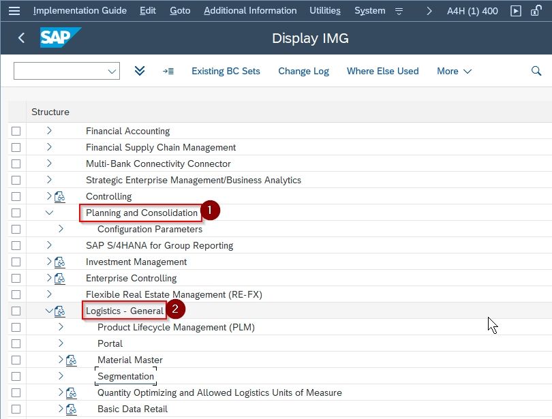The width and height of the screenshot is (552, 419).
Task: Check the Logistics - General checkbox
Action: pyautogui.click(x=16, y=311)
